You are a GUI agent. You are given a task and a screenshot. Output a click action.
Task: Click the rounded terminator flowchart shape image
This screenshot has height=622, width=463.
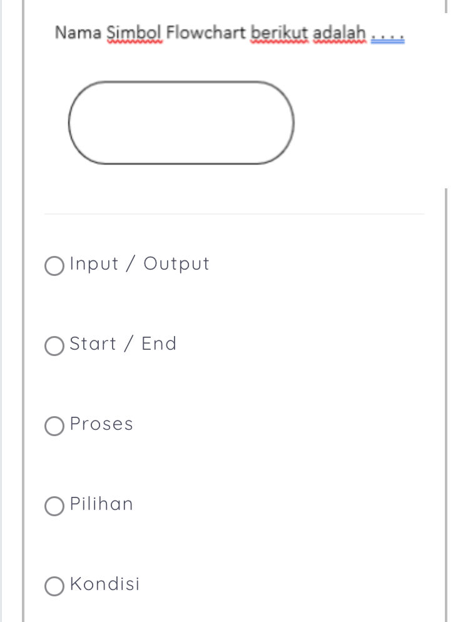(x=181, y=123)
